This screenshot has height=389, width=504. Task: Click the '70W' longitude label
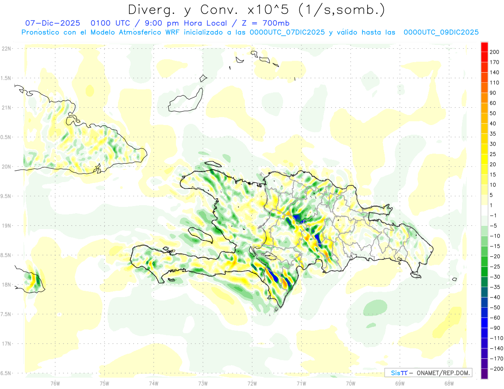click(x=350, y=384)
